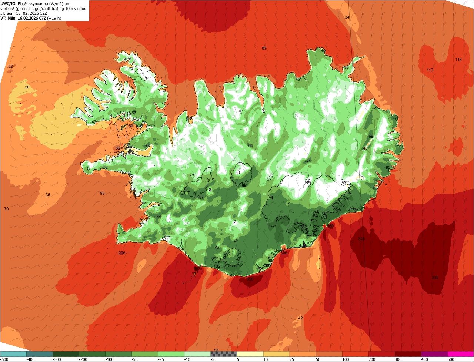Select the -200 to -100 green legend swatch

coord(92,354)
